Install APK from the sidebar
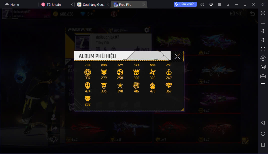This screenshot has width=268, height=154. click(263, 76)
